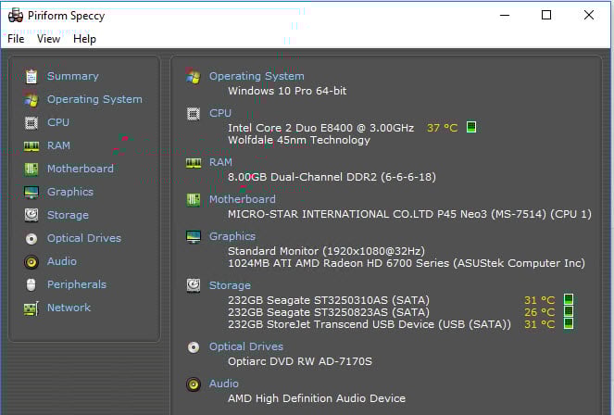Click 'Optiarc DVD RW AD-7170S' text
This screenshot has height=415, width=614.
tap(300, 361)
